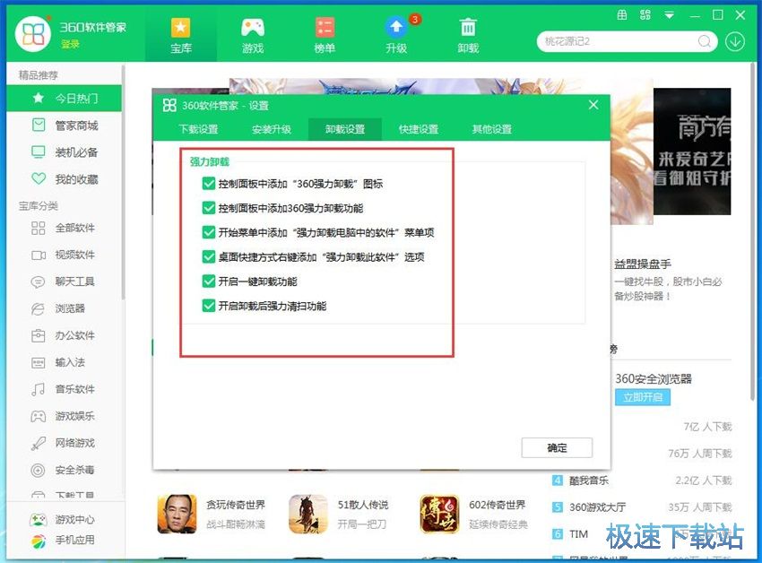The height and width of the screenshot is (563, 762).
Task: Click the skin switch icon in title bar
Action: pos(645,15)
